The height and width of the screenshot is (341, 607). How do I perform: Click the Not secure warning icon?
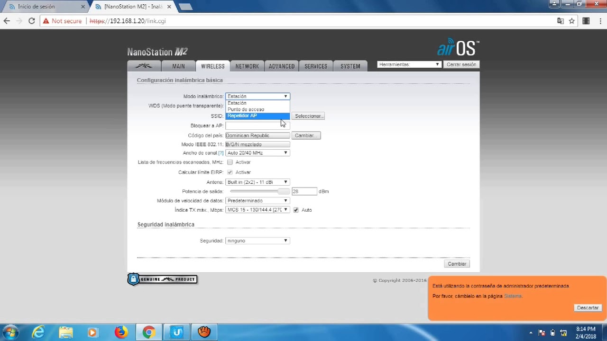(46, 21)
